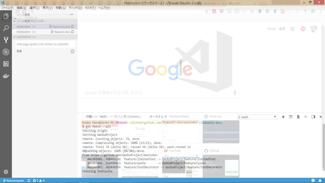Synchronize changes for the Itabashi-don repository
Image resolution: width=325 pixels, height=183 pixels.
pos(73,32)
